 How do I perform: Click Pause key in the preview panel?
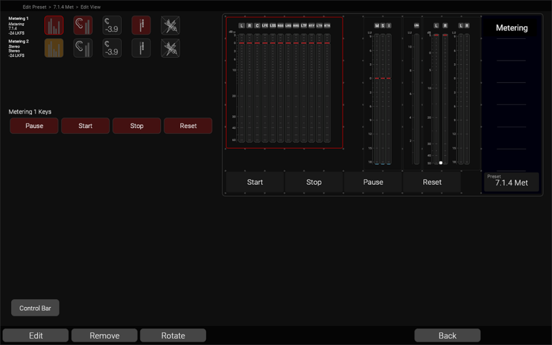[373, 182]
